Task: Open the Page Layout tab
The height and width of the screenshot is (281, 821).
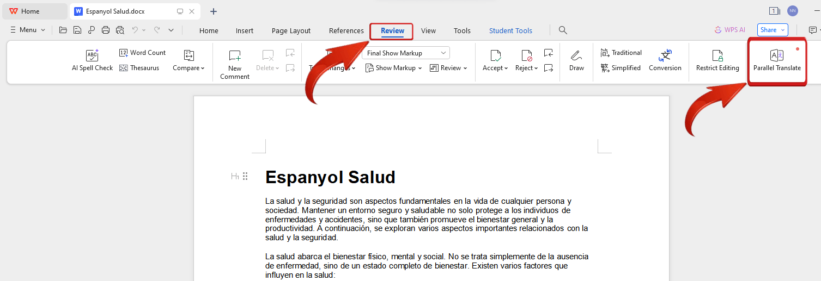Action: point(291,31)
